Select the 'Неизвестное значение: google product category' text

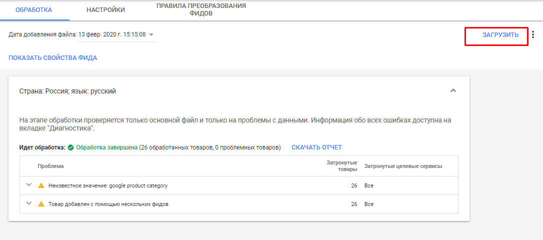107,185
